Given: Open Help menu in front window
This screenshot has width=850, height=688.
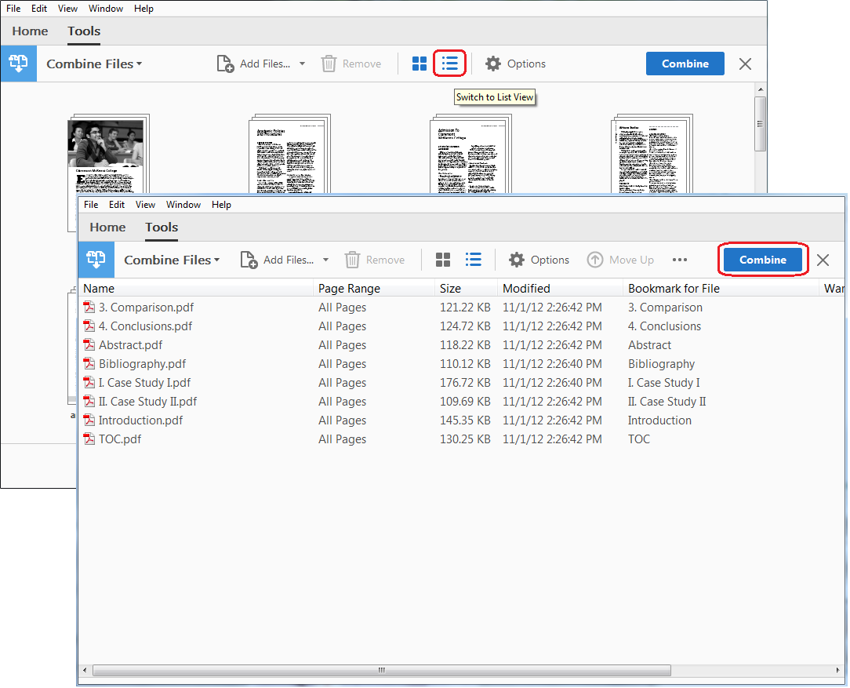Looking at the screenshot, I should point(221,205).
